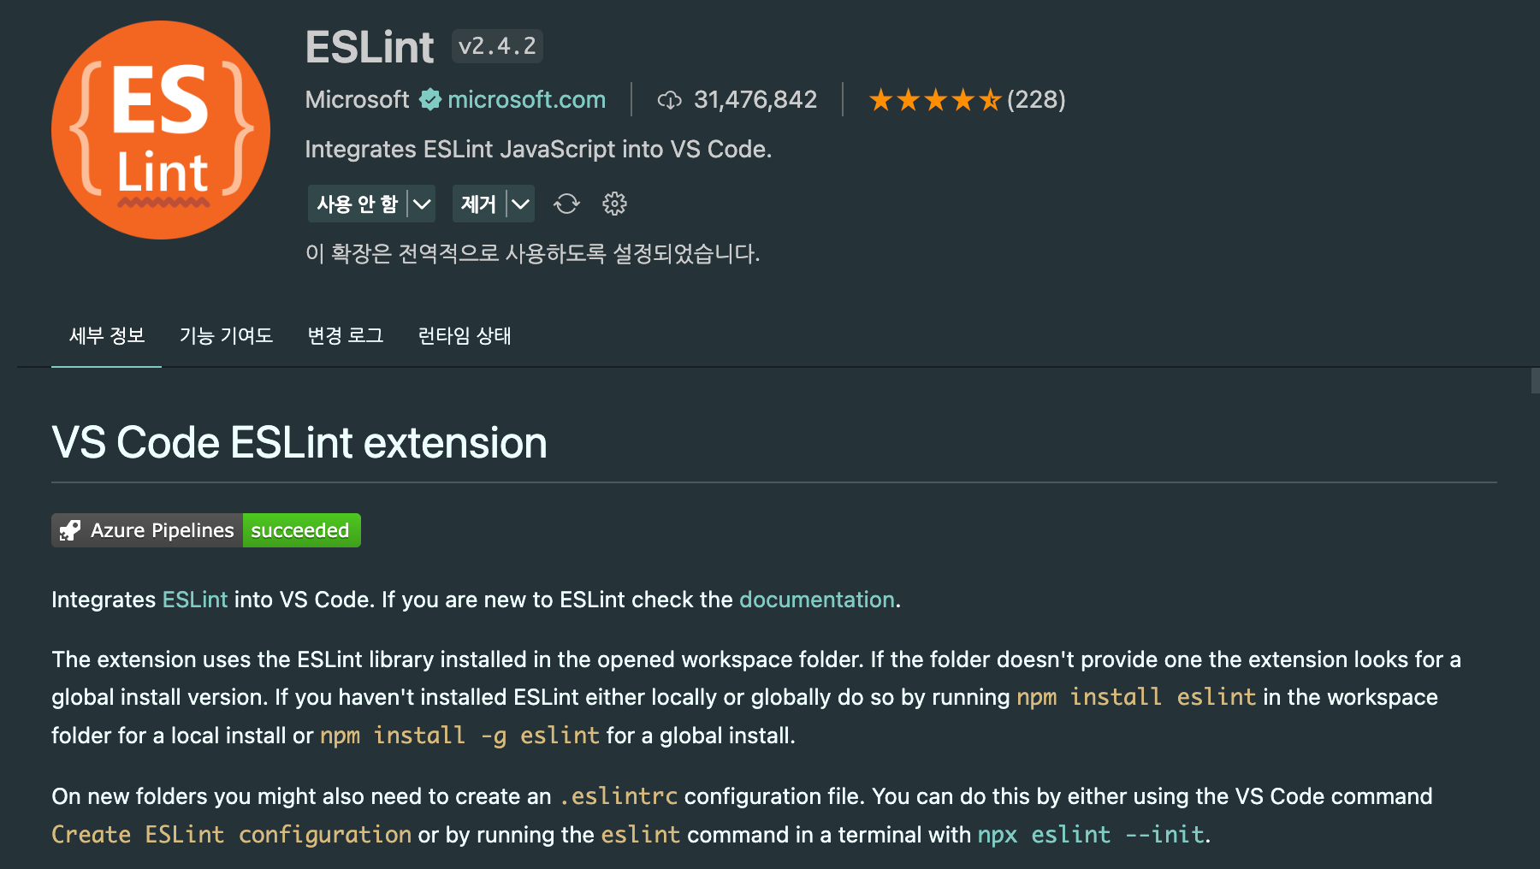Click the star rating icons
The width and height of the screenshot is (1540, 869).
point(934,100)
